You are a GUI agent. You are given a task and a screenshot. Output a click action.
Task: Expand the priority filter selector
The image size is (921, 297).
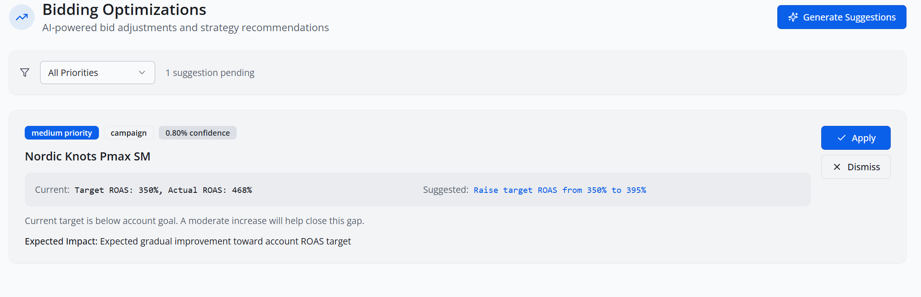tap(97, 73)
